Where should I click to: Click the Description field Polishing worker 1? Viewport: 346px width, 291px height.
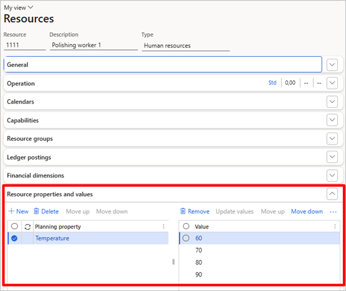point(94,45)
